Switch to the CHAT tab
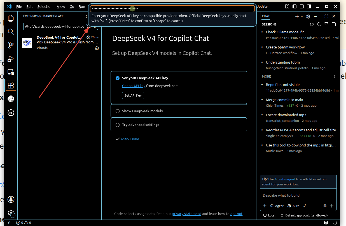Image resolution: width=346 pixels, height=226 pixels. 266,17
